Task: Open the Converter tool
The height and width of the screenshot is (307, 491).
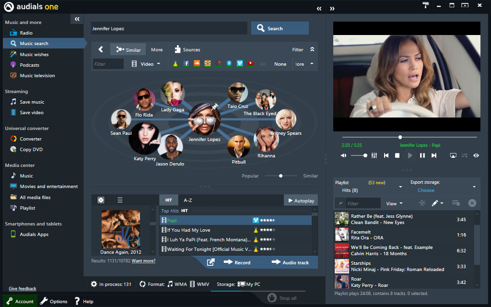Action: [x=30, y=139]
